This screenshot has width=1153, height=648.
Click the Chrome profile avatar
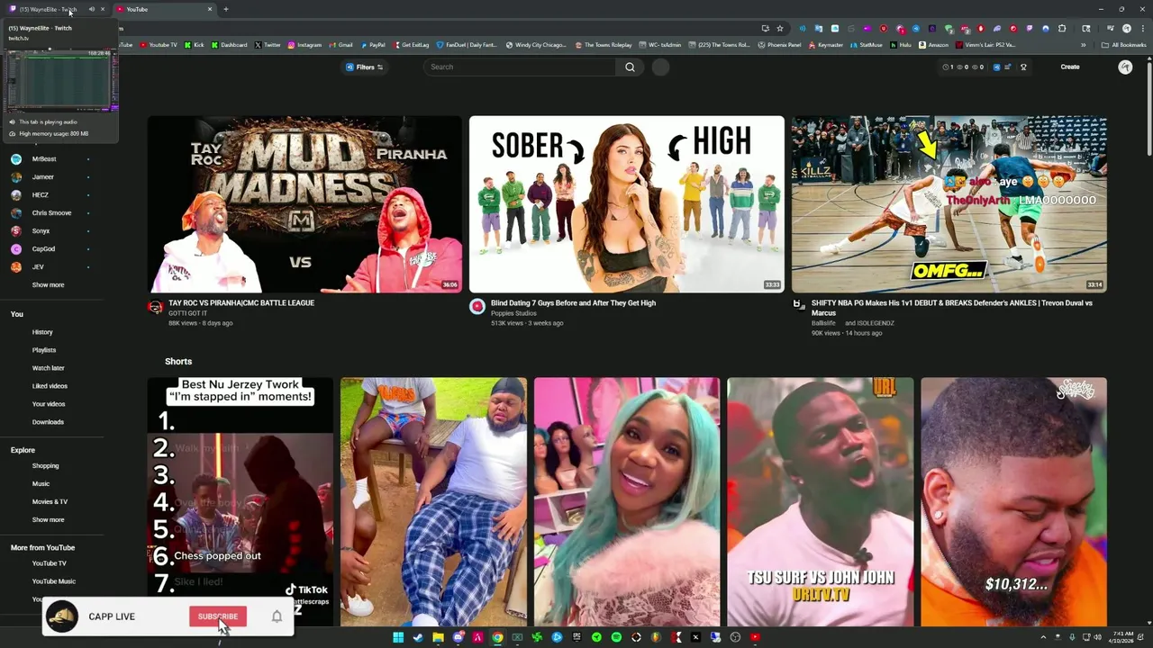point(1126,28)
